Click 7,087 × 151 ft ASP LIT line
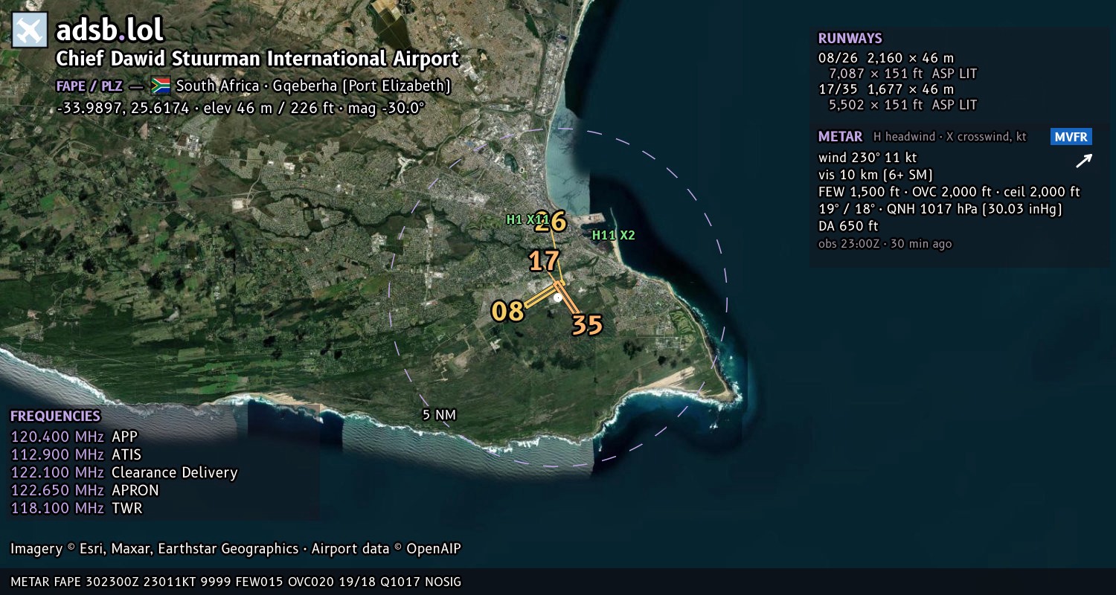The image size is (1116, 595). [x=902, y=74]
